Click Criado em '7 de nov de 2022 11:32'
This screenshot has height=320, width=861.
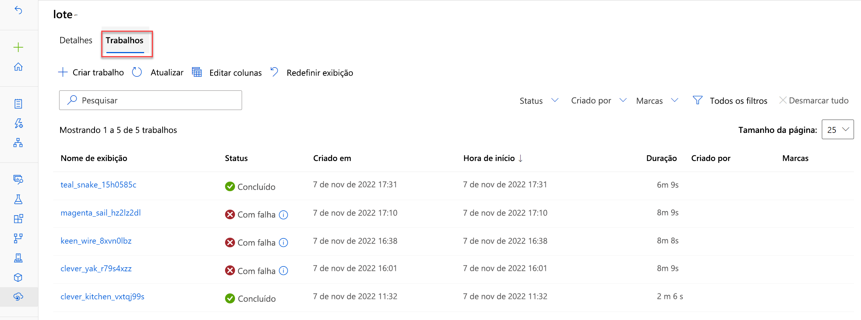[x=355, y=296]
